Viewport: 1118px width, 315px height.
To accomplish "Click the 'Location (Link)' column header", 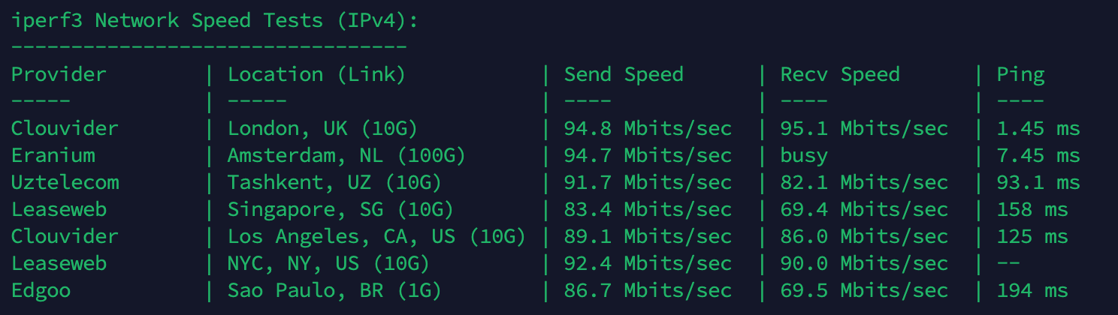I will tap(316, 74).
